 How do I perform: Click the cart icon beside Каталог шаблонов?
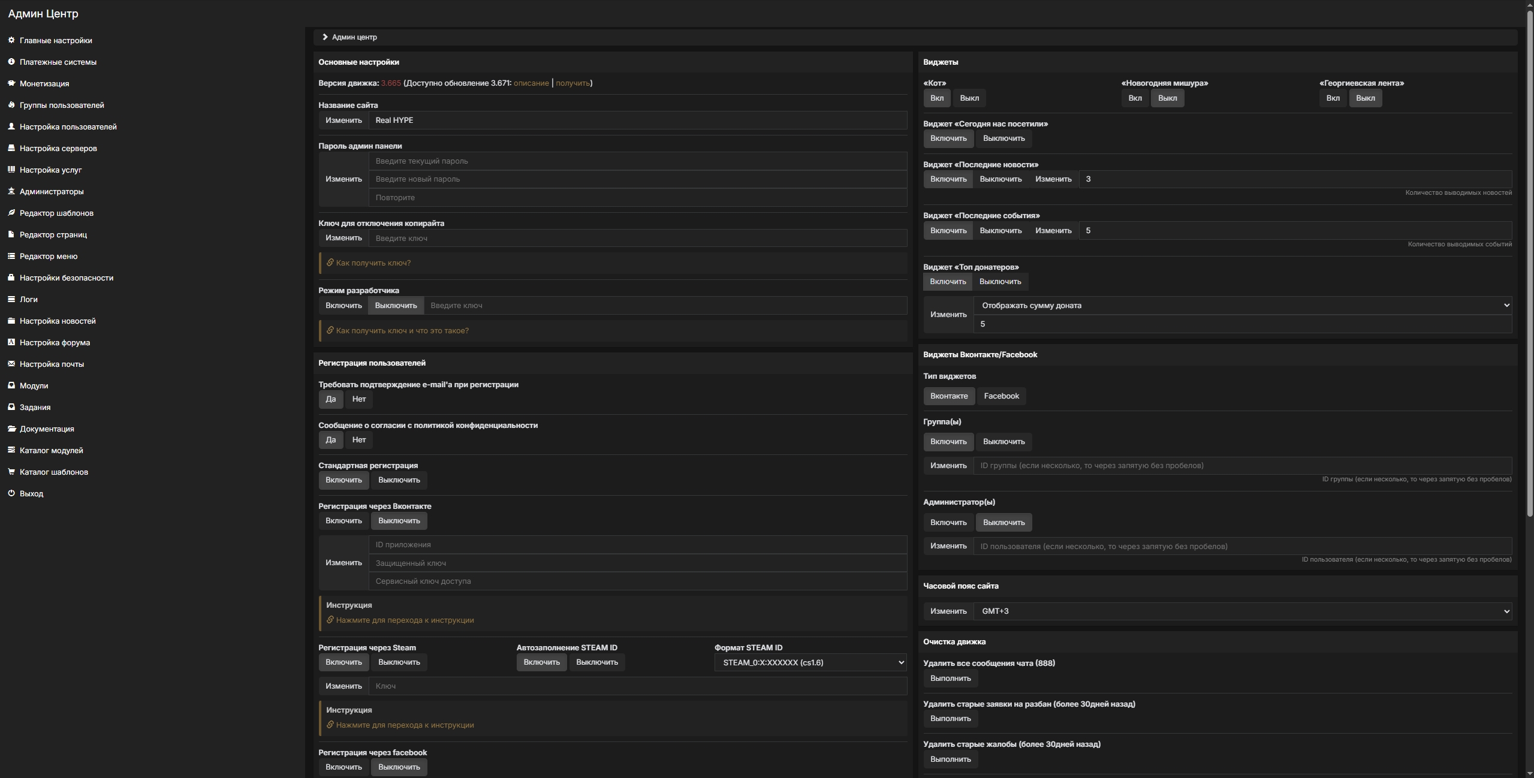(11, 472)
